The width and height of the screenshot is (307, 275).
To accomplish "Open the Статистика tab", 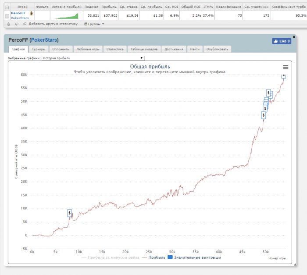I will pyautogui.click(x=114, y=49).
